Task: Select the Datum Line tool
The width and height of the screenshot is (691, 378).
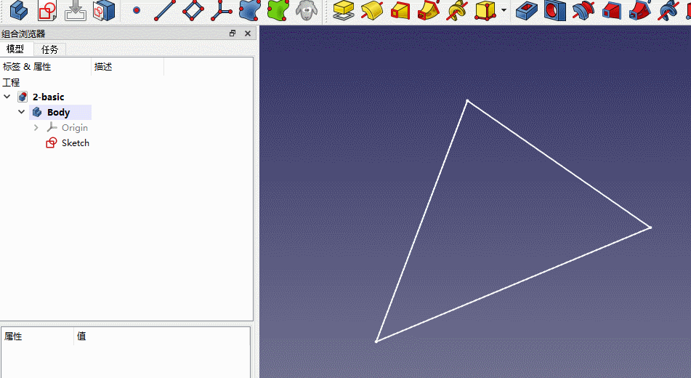Action: 165,10
